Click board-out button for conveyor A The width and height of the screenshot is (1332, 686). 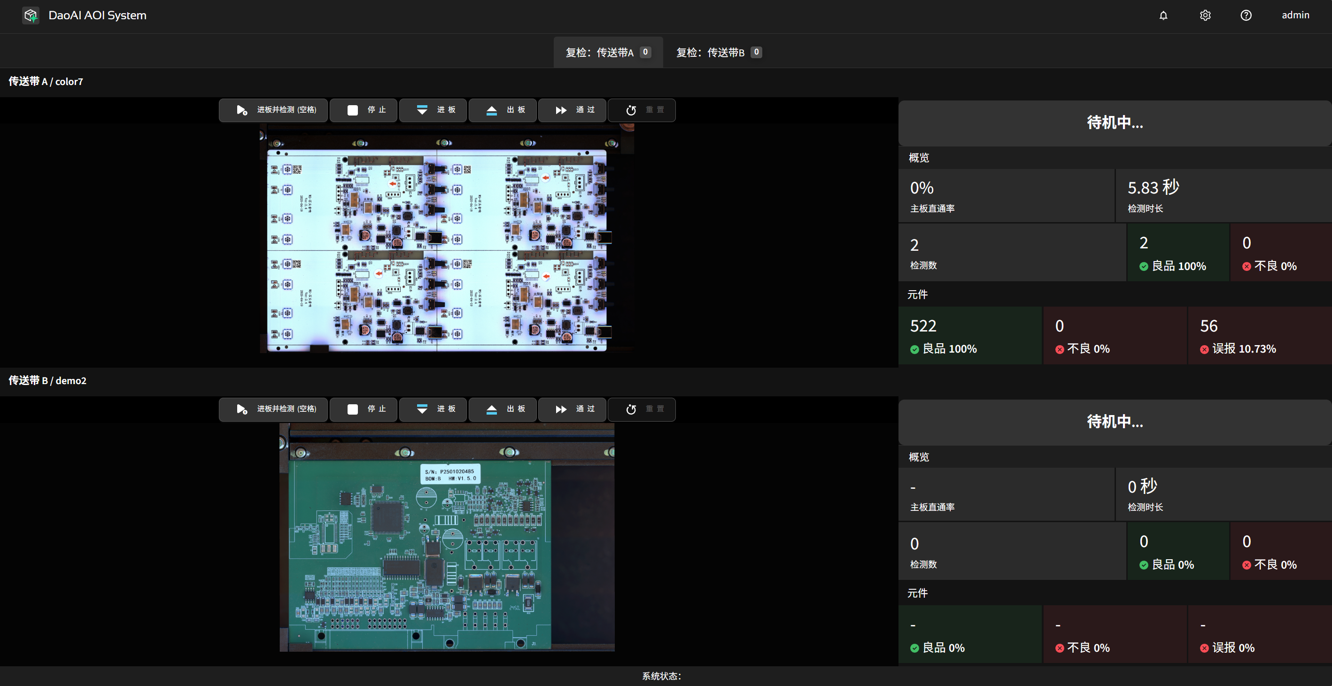[x=502, y=110]
